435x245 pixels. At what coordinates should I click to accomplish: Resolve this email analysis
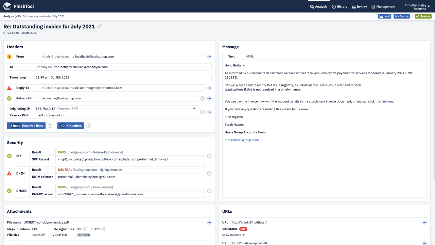click(x=423, y=16)
